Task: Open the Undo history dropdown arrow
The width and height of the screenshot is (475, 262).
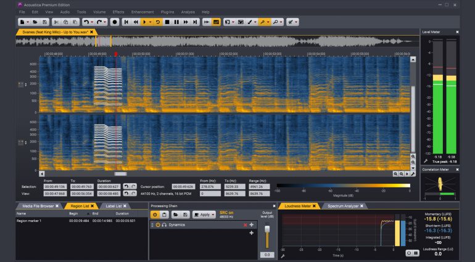Action: (92, 22)
